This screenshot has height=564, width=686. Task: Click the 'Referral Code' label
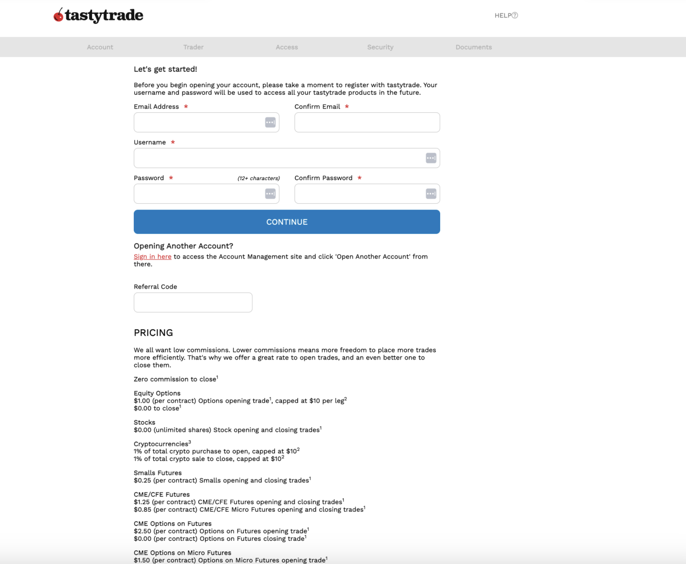point(155,287)
